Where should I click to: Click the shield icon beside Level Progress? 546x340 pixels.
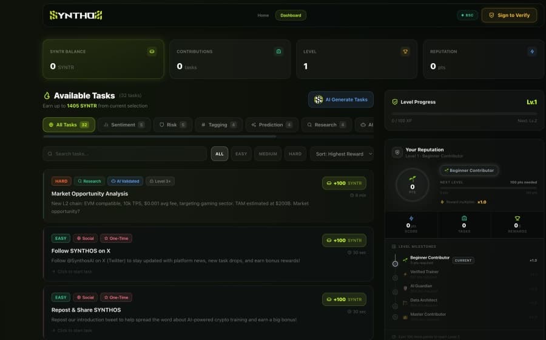pyautogui.click(x=395, y=102)
